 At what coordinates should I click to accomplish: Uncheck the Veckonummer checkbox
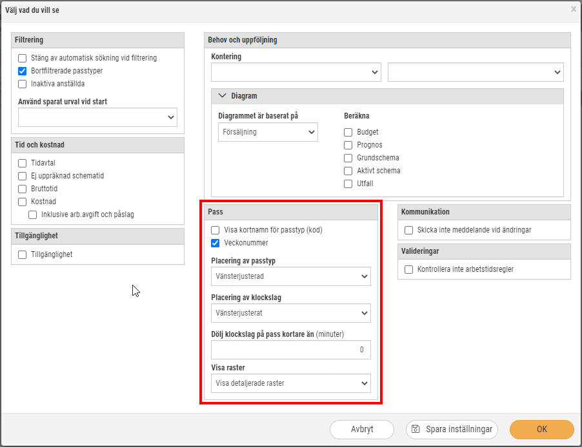click(216, 243)
